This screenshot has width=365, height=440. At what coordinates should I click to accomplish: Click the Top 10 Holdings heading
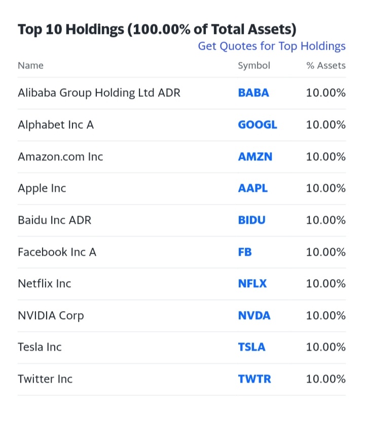157,29
